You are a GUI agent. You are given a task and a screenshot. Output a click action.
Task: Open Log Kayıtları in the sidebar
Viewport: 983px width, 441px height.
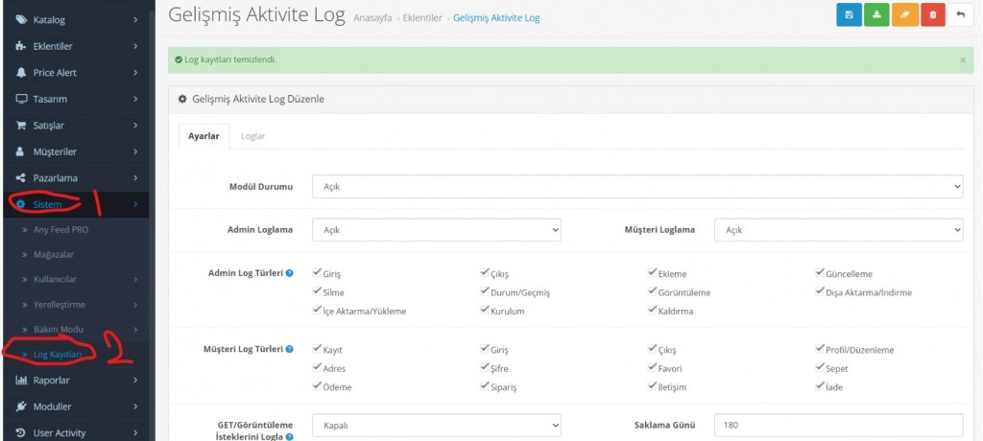coord(58,355)
